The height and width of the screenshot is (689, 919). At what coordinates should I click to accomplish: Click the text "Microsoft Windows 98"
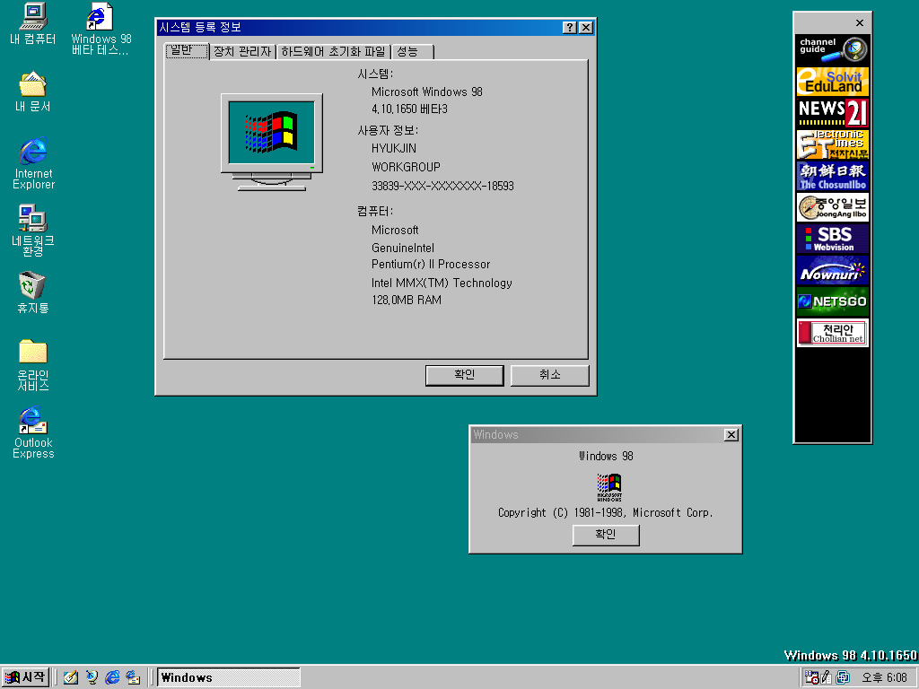pyautogui.click(x=426, y=92)
